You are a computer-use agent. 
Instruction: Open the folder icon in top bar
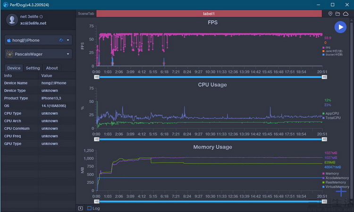point(337,14)
